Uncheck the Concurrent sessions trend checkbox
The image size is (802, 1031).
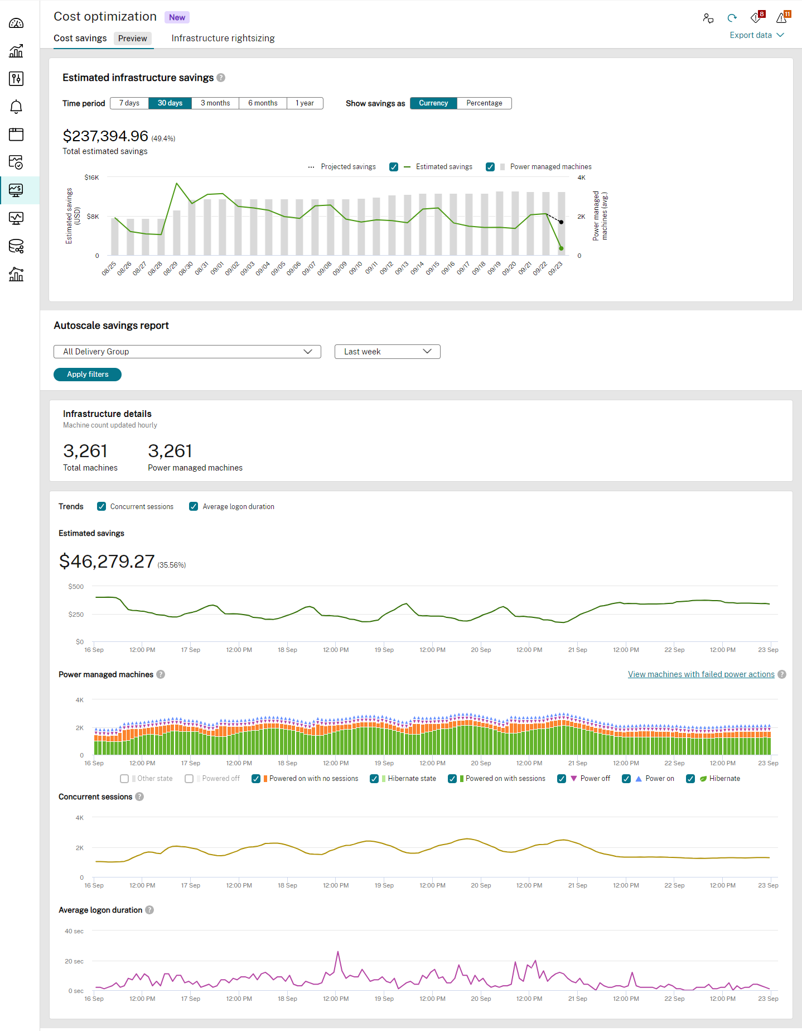102,506
